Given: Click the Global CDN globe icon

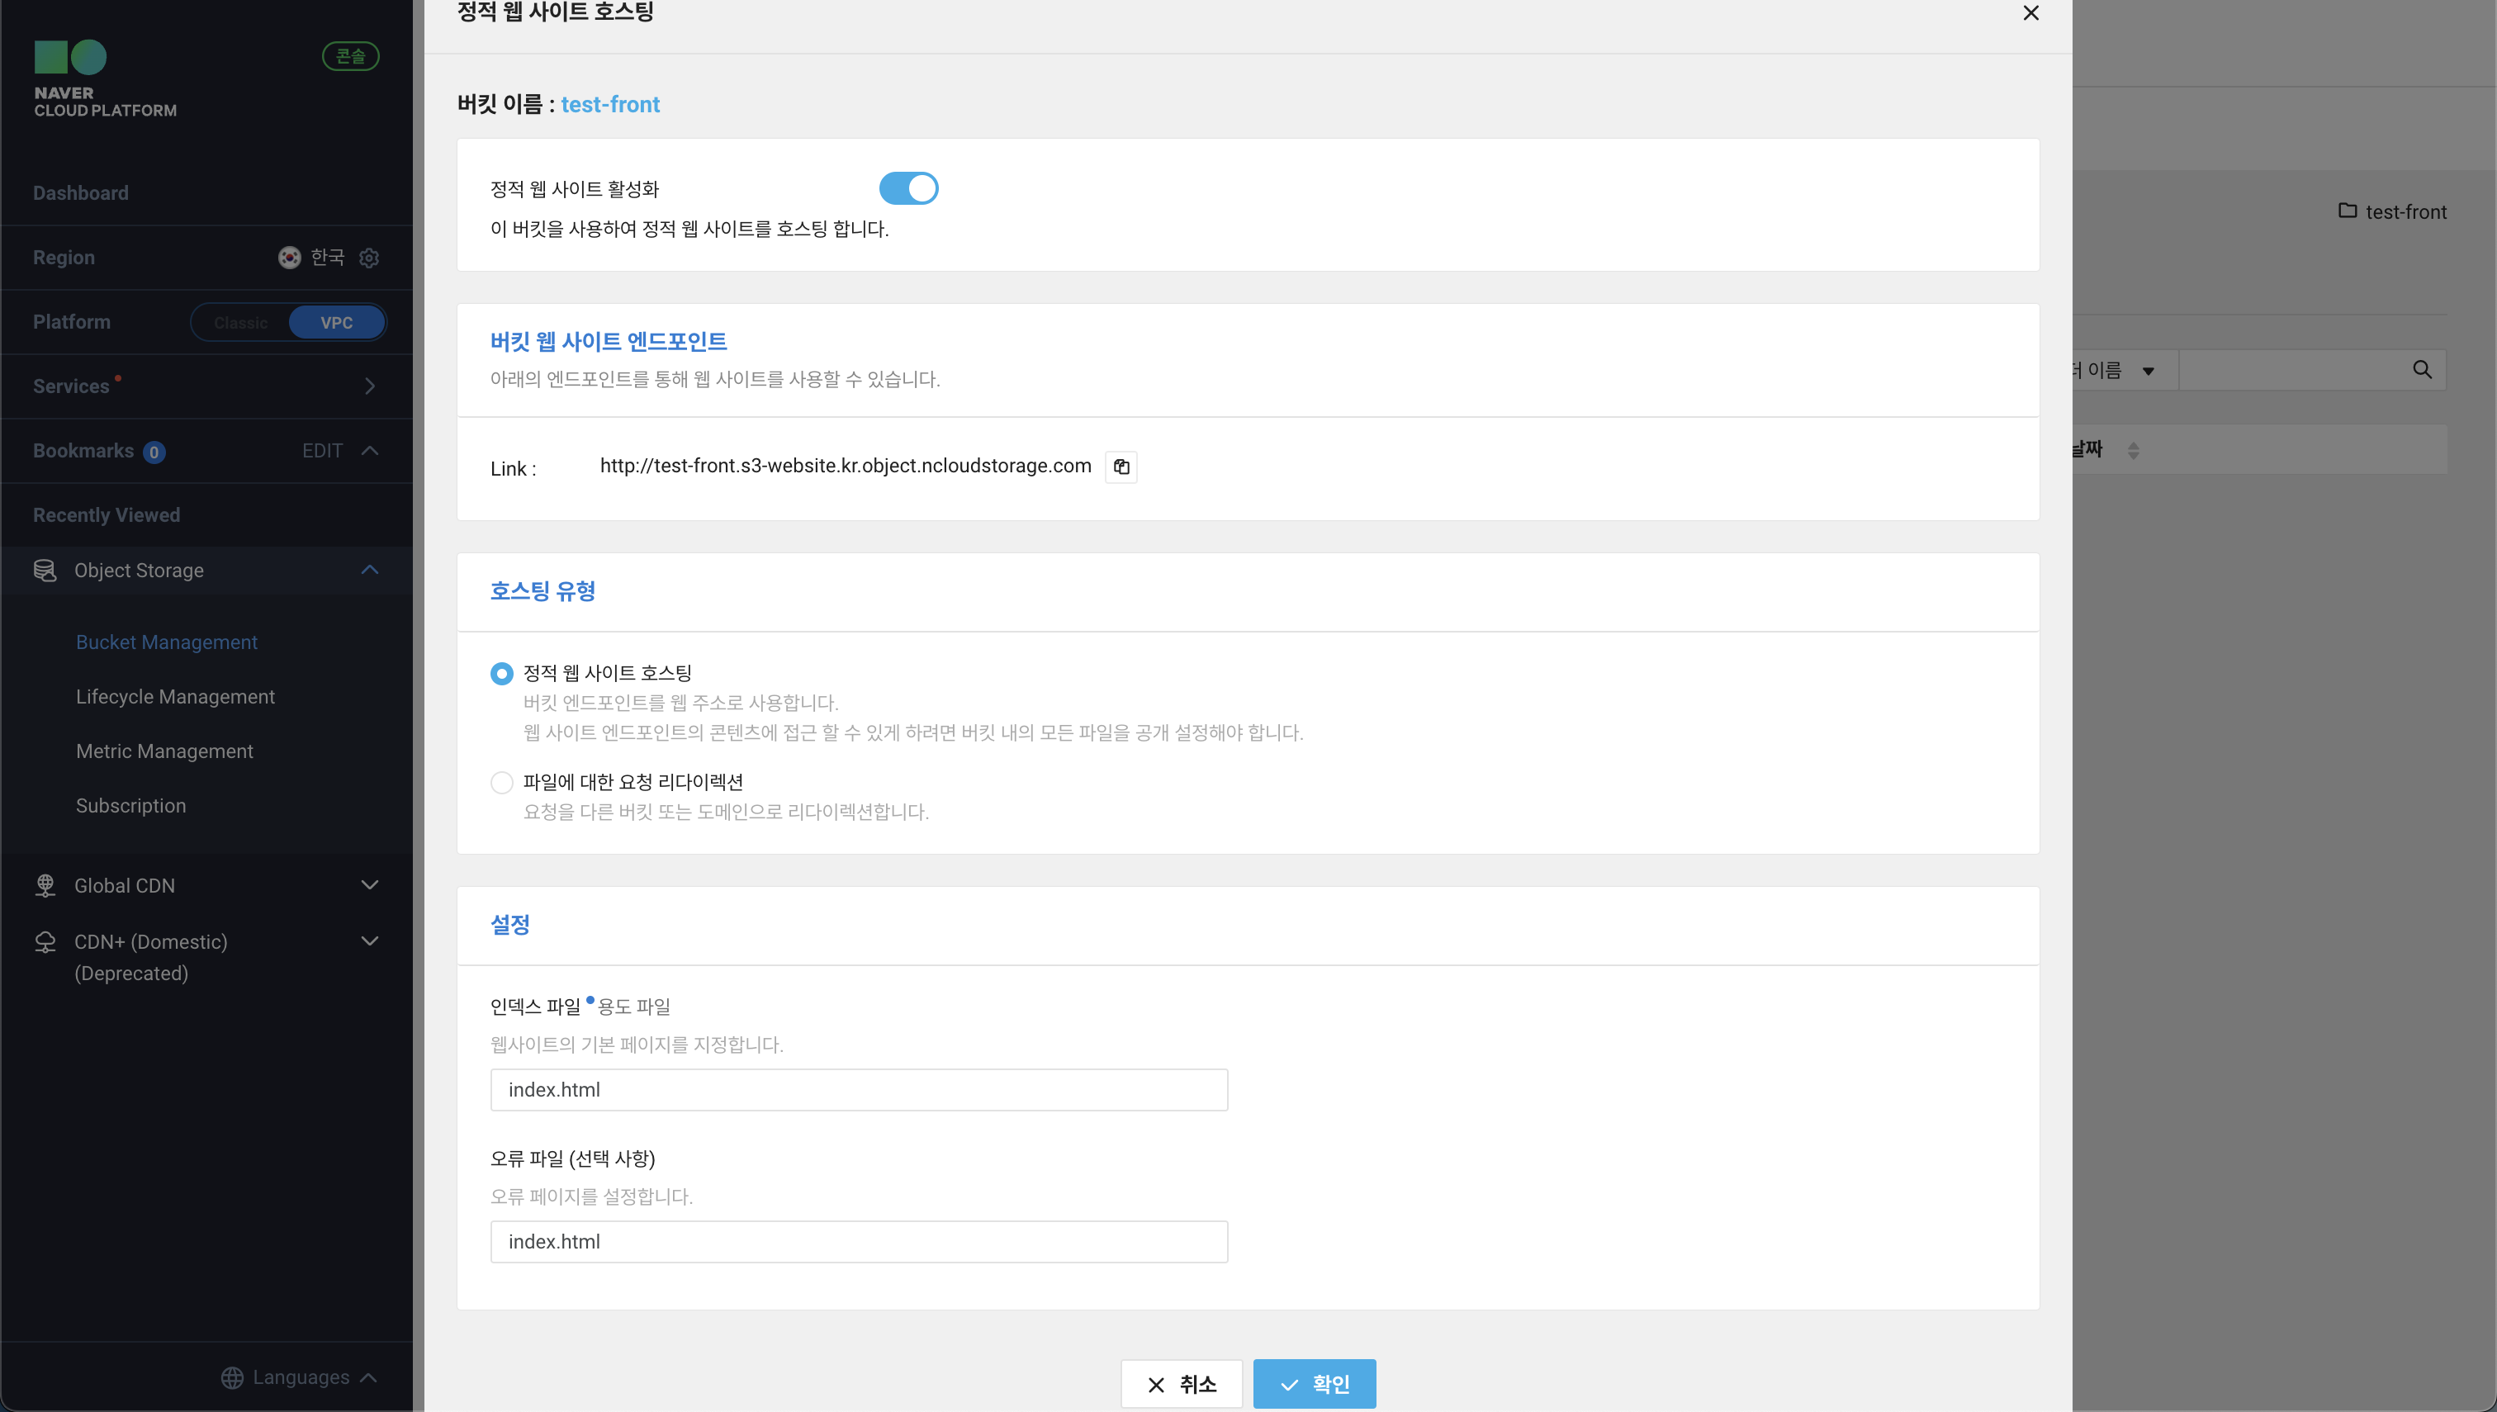Looking at the screenshot, I should [45, 885].
